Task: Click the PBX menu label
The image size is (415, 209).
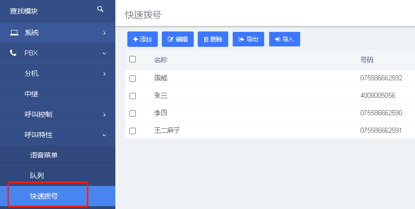Action: pyautogui.click(x=31, y=53)
